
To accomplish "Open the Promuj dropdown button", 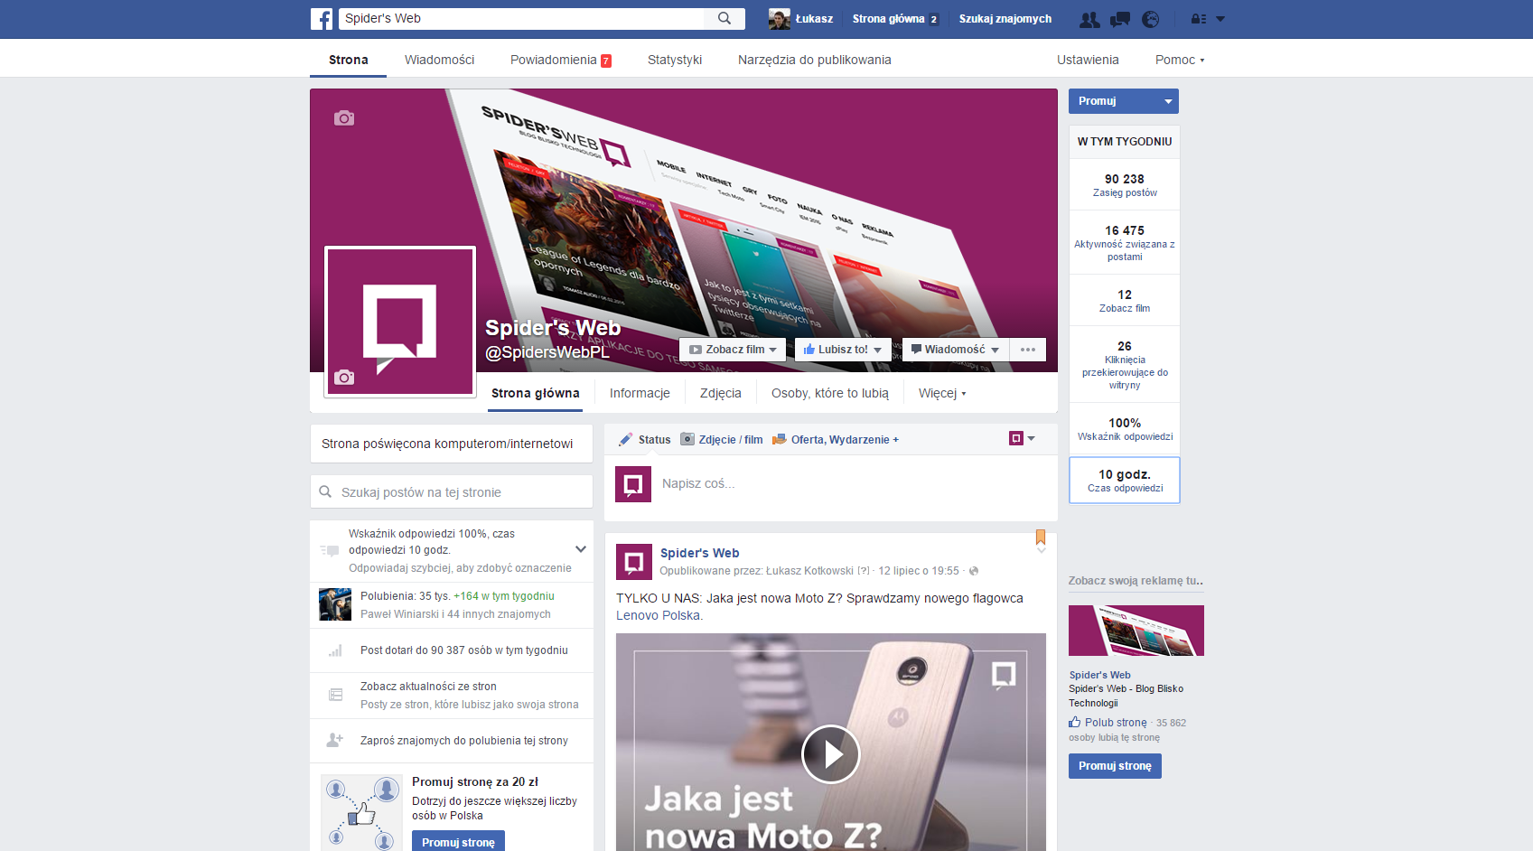I will pyautogui.click(x=1124, y=101).
